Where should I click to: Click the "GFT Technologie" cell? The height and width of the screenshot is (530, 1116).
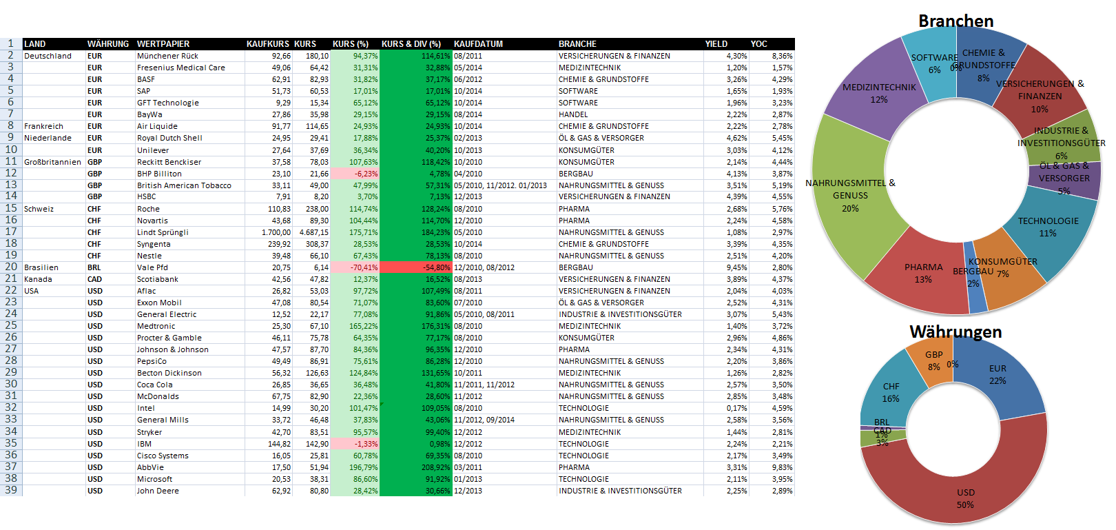[x=190, y=103]
